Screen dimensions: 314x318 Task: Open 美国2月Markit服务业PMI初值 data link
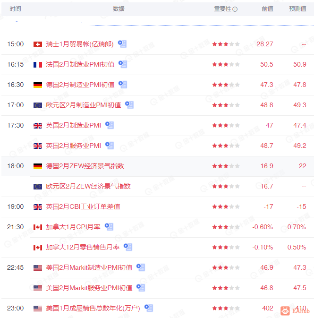[x=89, y=288]
